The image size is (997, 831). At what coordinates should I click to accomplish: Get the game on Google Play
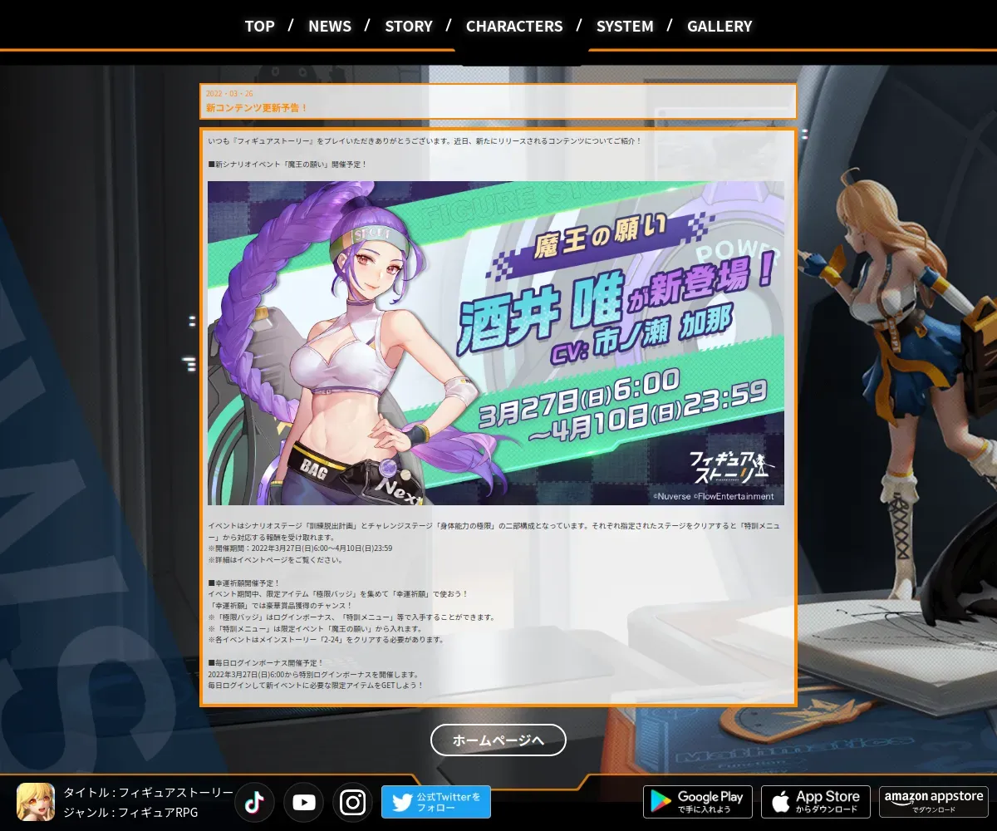(698, 802)
